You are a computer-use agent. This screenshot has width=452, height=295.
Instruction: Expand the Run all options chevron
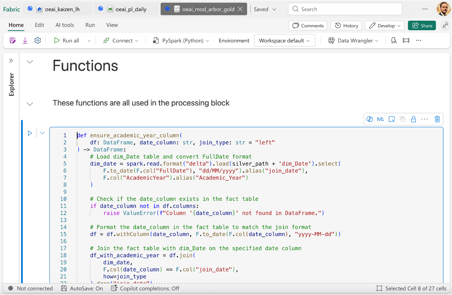89,41
